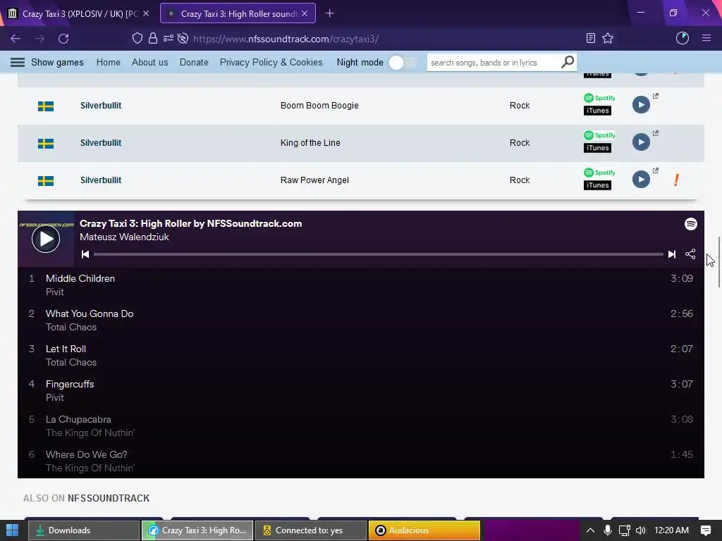Open iTunes link for Raw Power Angel
This screenshot has height=541, width=722.
[598, 185]
